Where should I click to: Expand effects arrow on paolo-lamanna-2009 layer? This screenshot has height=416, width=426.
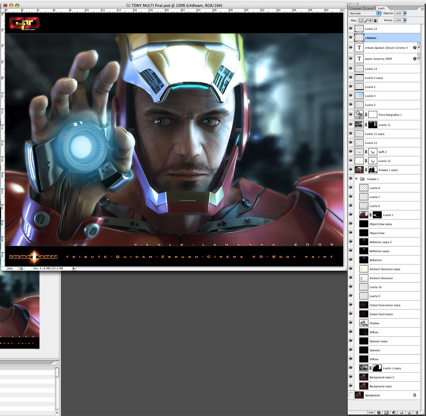click(x=419, y=59)
